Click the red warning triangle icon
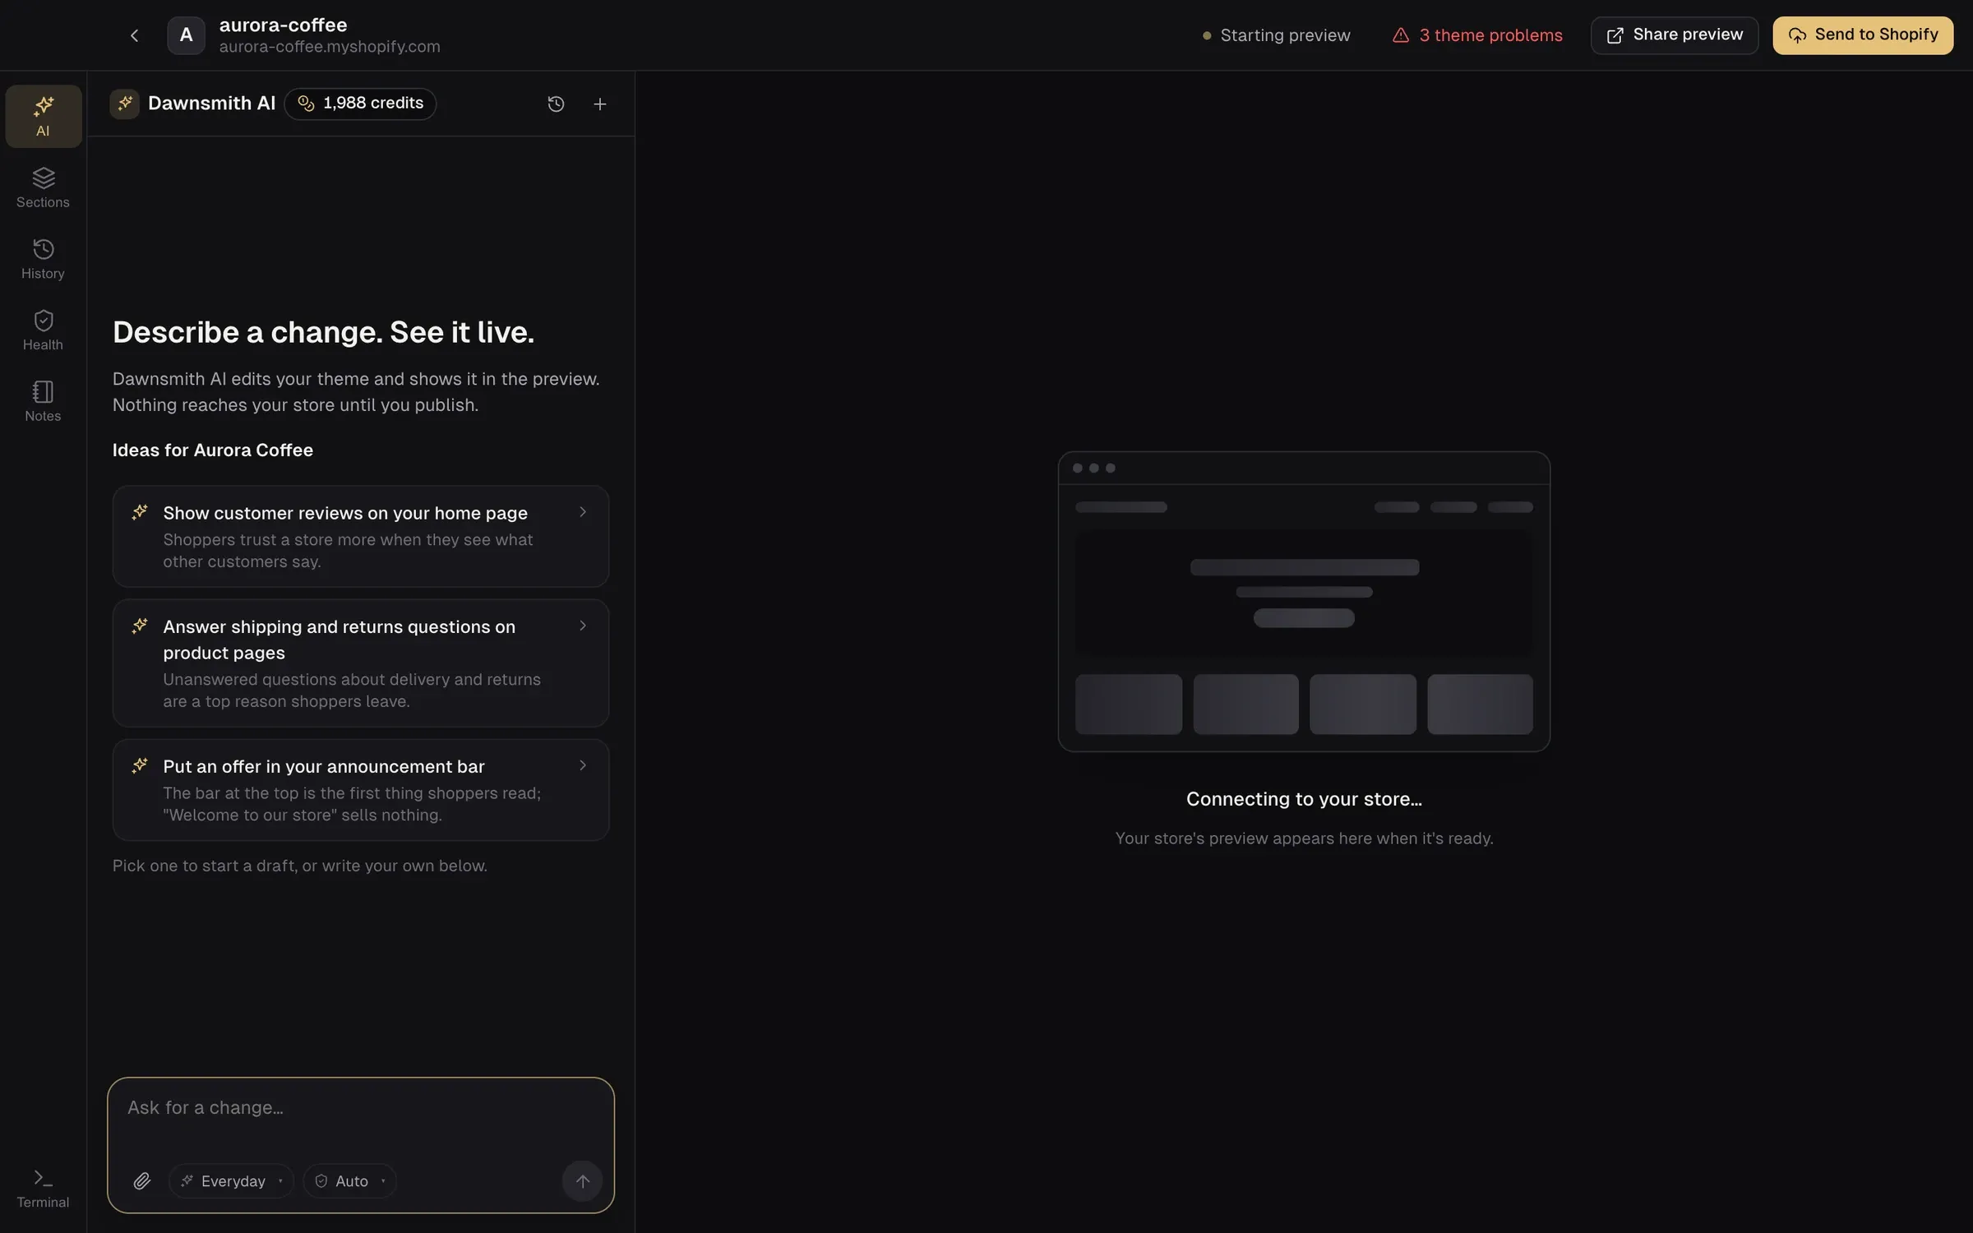This screenshot has height=1233, width=1973. [x=1401, y=35]
